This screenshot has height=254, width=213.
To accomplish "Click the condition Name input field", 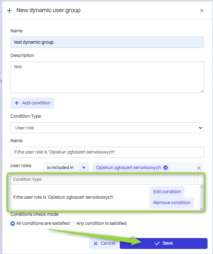I will point(107,152).
